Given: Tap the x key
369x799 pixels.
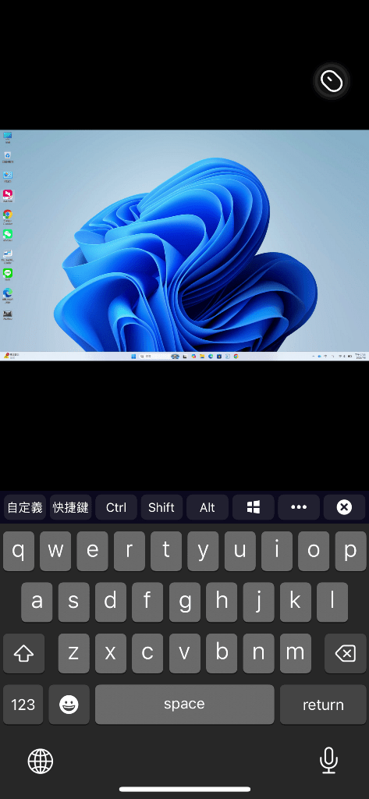Looking at the screenshot, I should point(111,653).
